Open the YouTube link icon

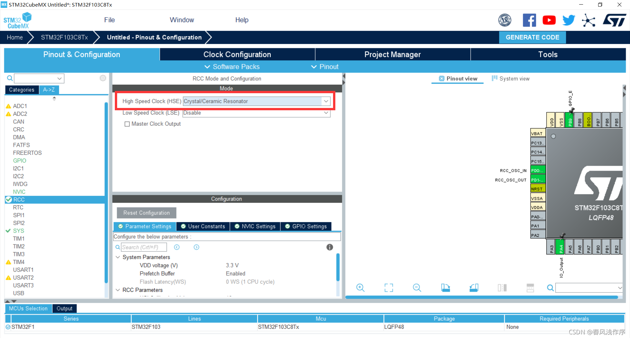(x=549, y=20)
